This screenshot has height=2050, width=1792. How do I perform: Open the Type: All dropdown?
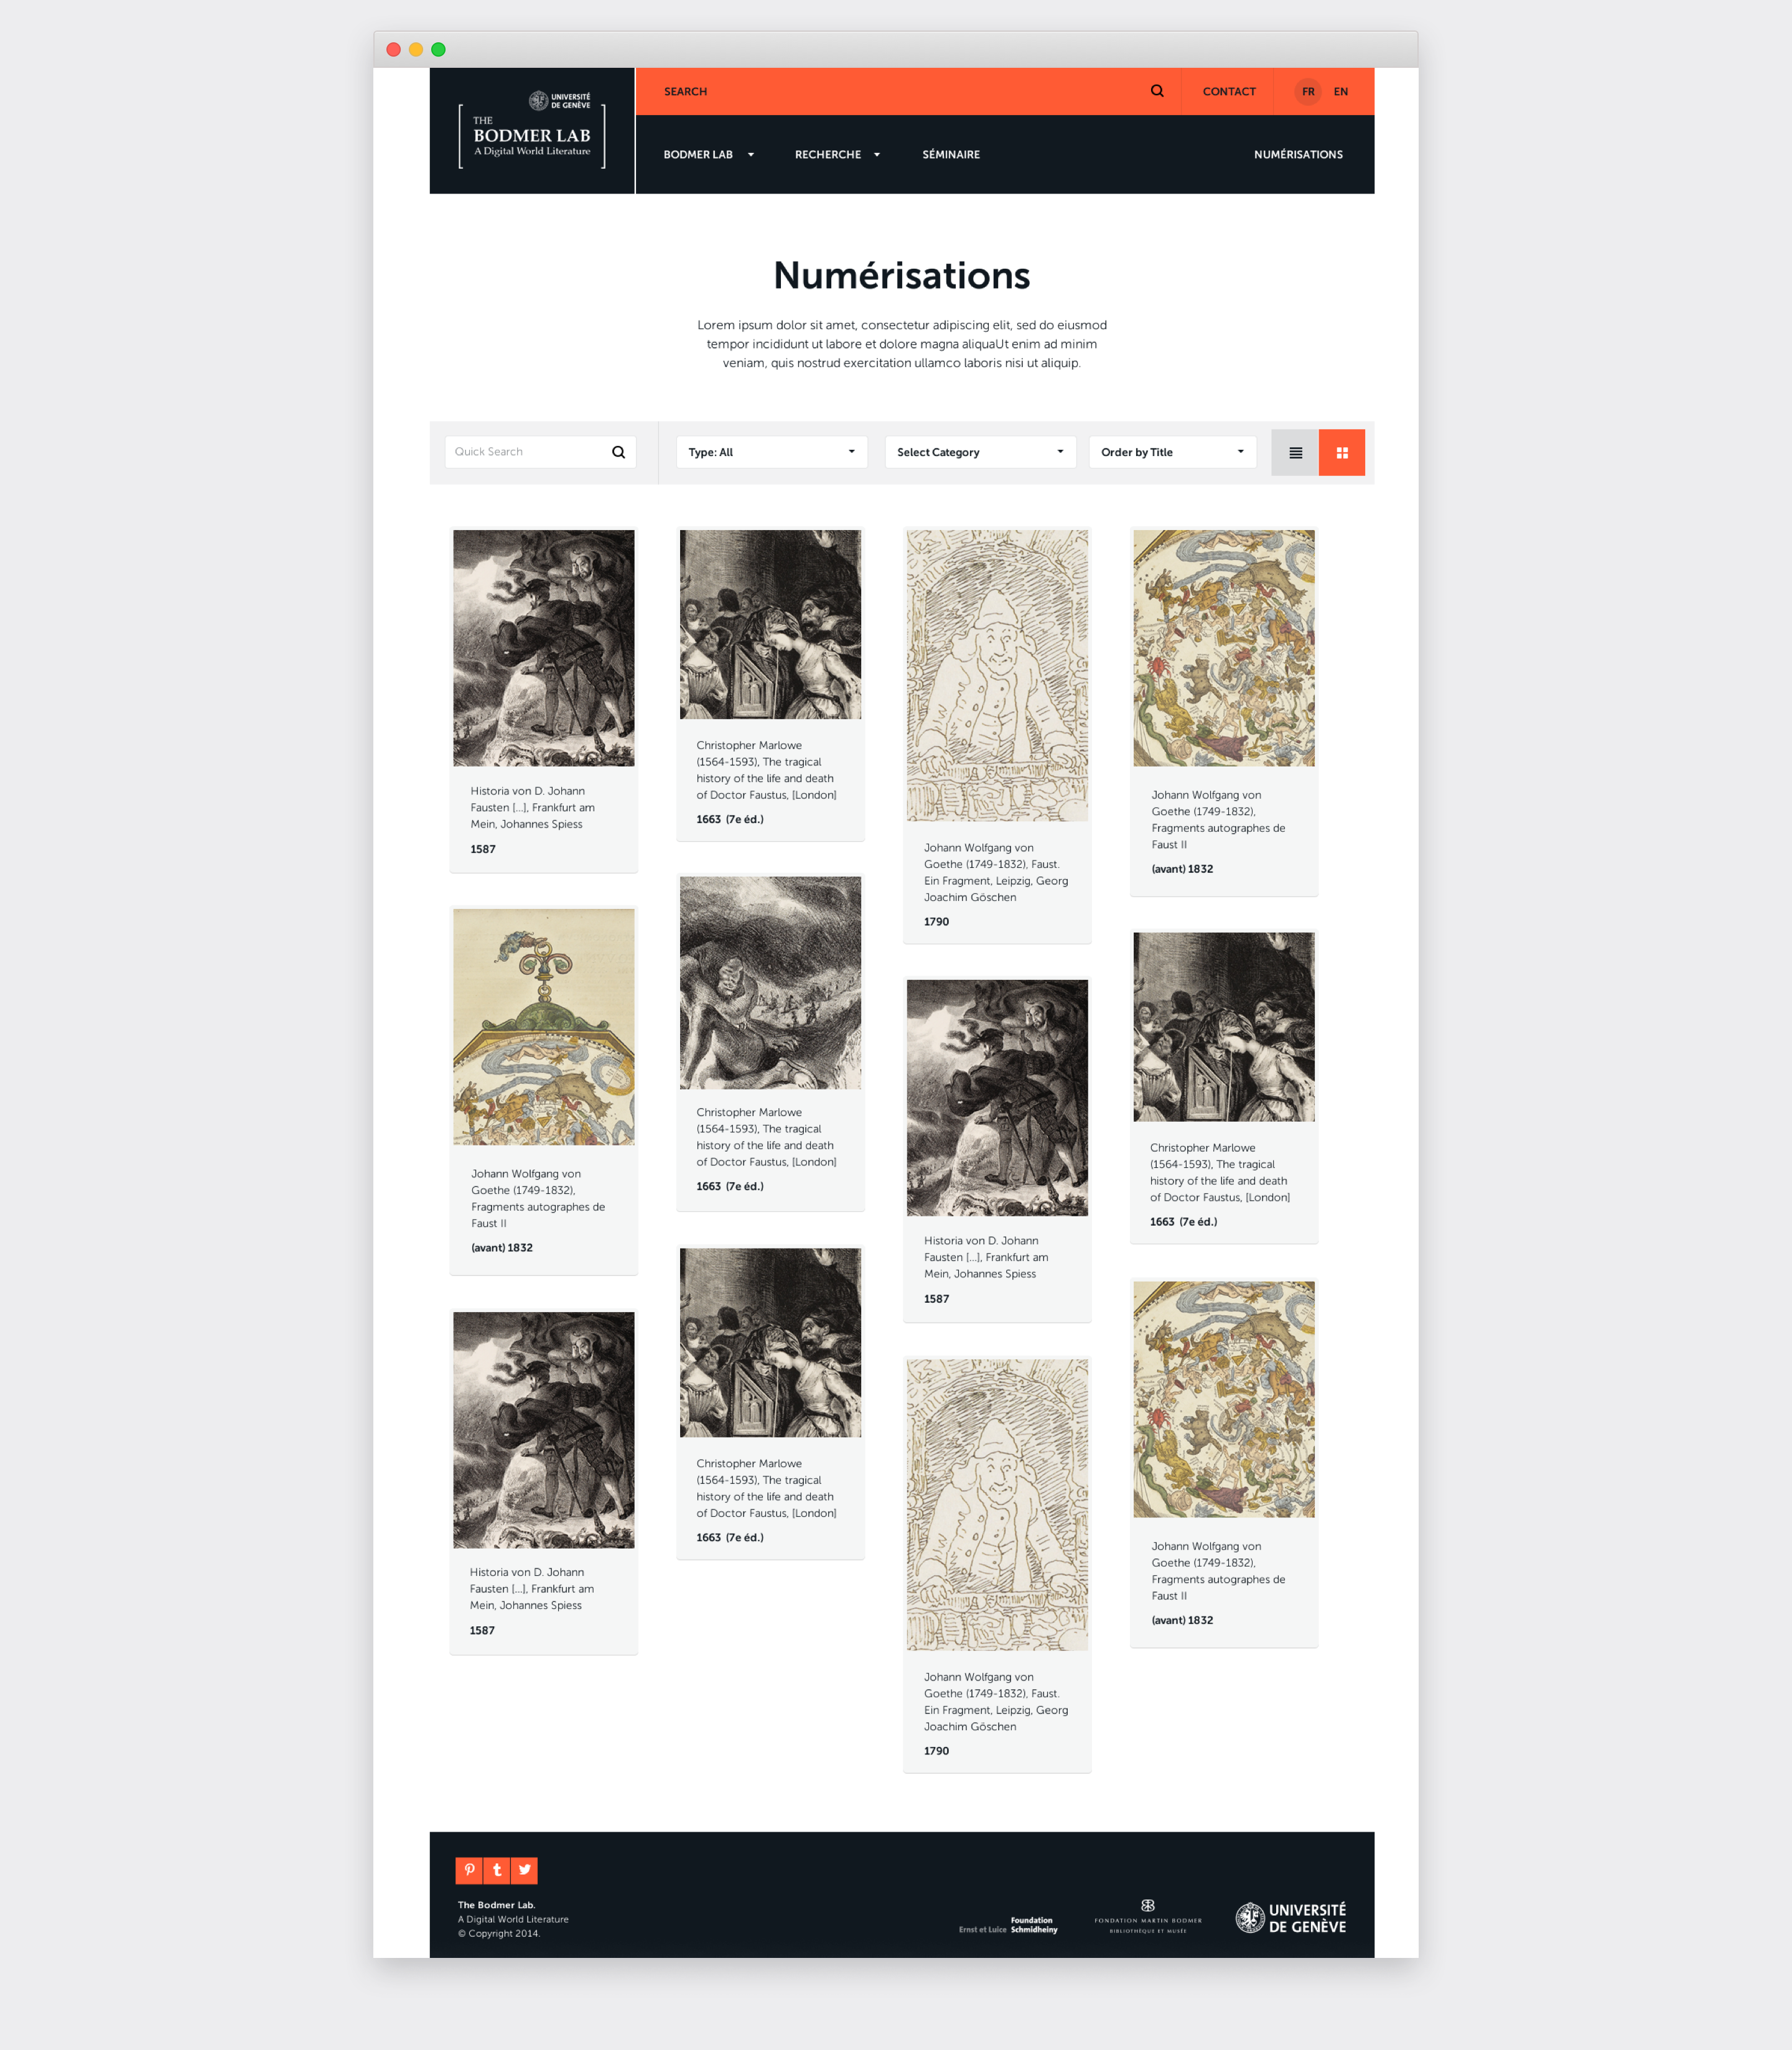(x=771, y=452)
